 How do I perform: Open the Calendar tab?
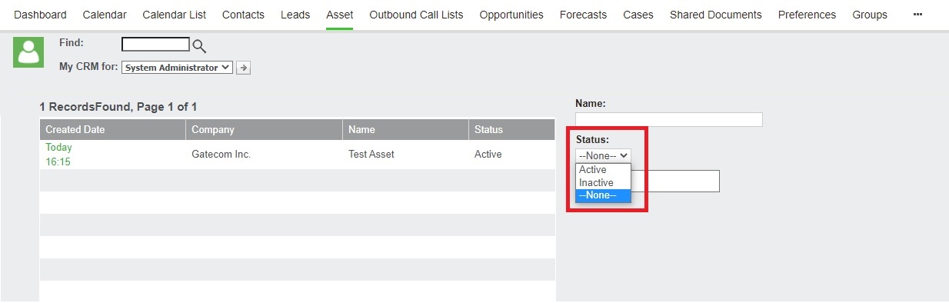pos(105,15)
